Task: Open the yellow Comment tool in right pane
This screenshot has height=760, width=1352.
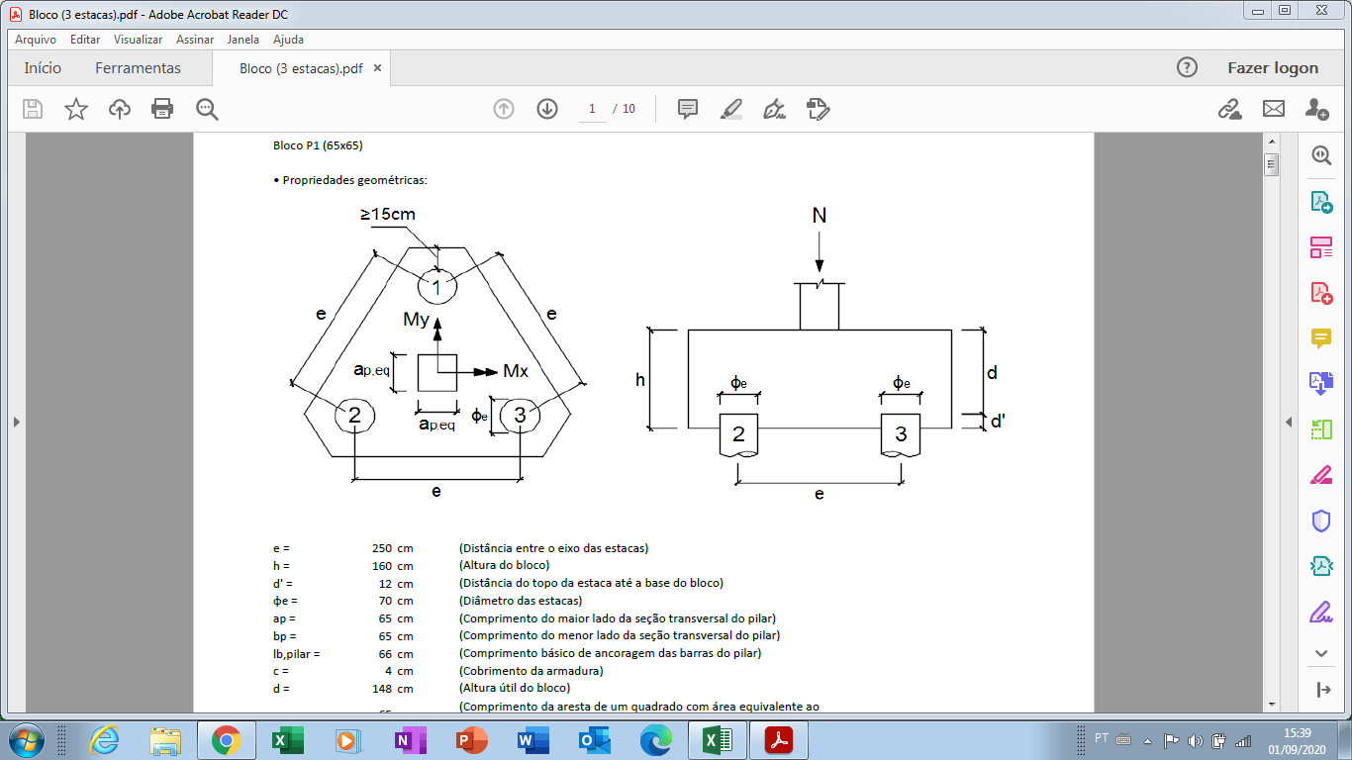Action: click(1321, 338)
